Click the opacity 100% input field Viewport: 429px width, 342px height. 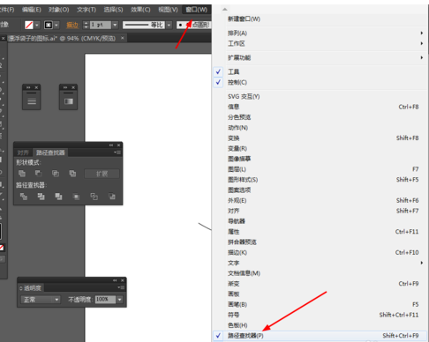point(105,300)
